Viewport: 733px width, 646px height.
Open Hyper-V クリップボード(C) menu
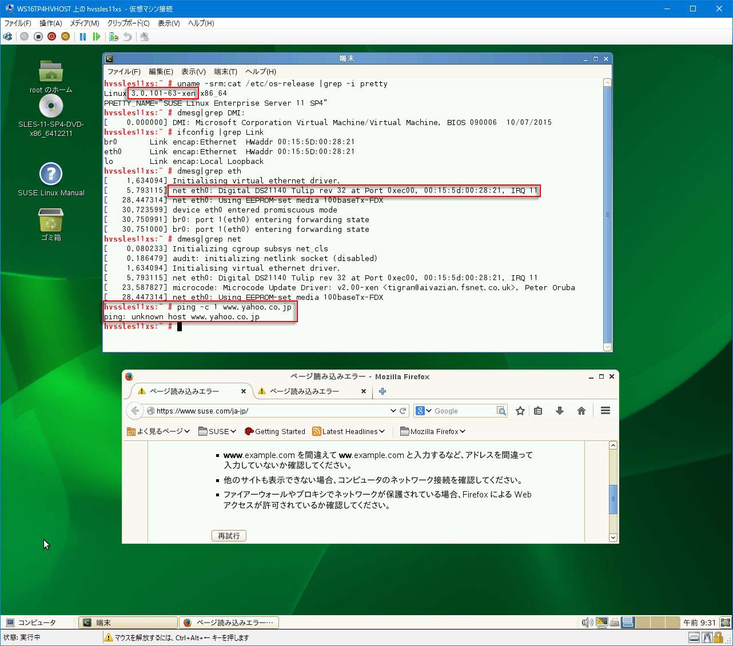click(129, 23)
